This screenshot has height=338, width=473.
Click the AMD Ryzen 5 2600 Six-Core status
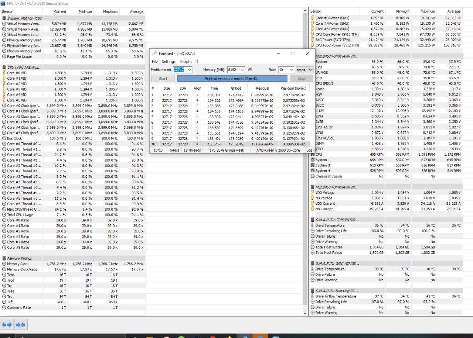[278, 150]
